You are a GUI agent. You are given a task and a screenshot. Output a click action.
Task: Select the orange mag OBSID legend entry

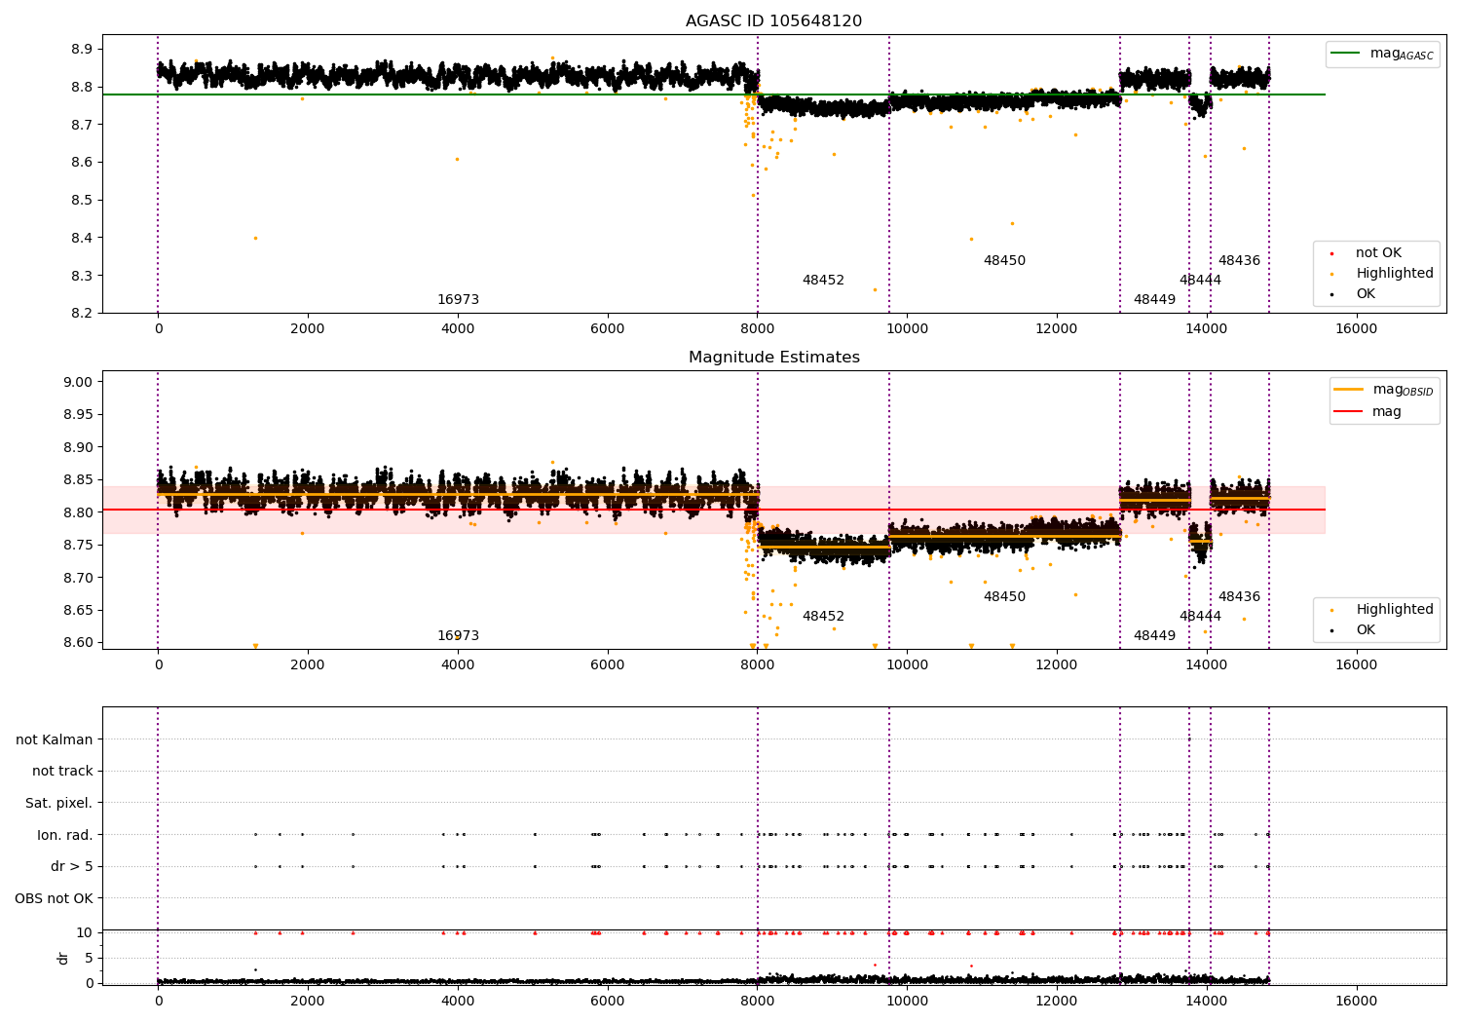coord(1383,391)
